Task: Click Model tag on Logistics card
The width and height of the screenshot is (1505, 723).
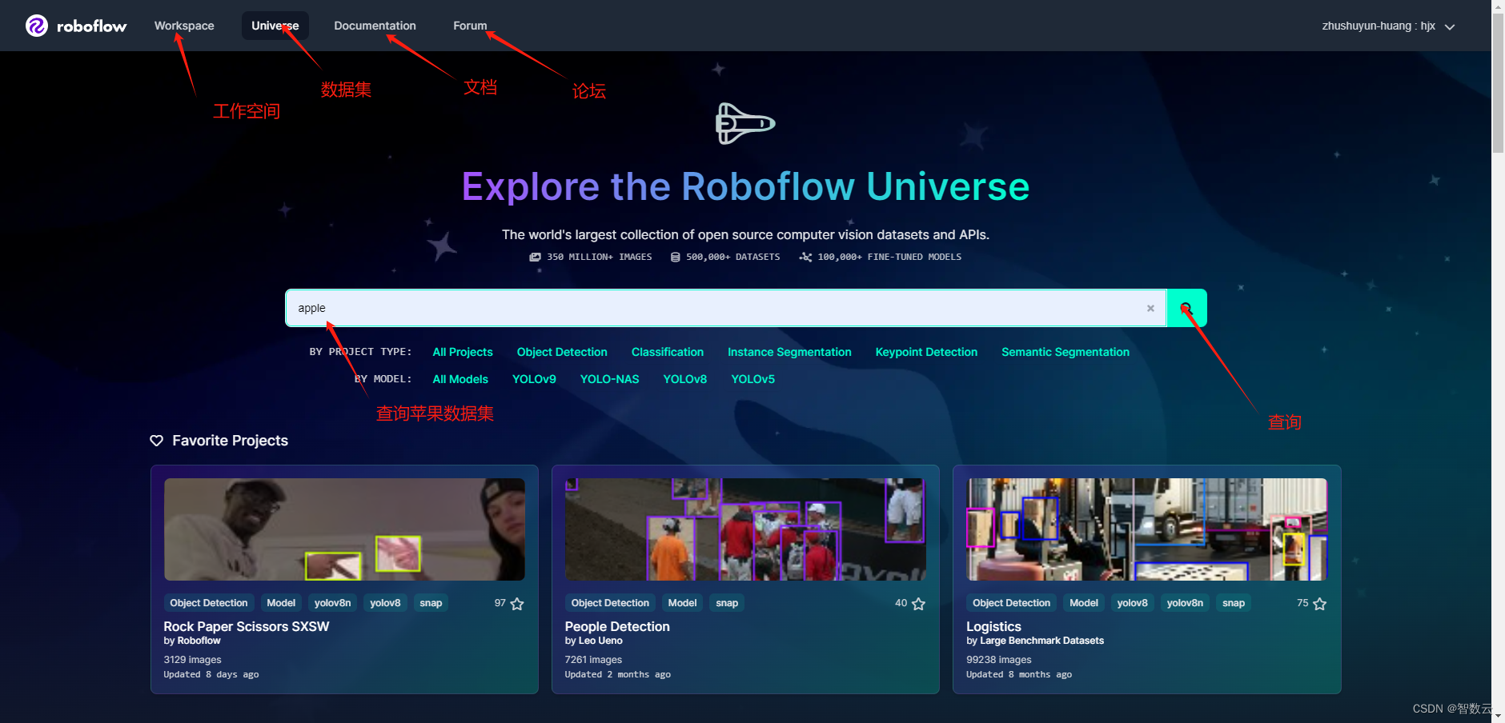Action: click(x=1084, y=603)
